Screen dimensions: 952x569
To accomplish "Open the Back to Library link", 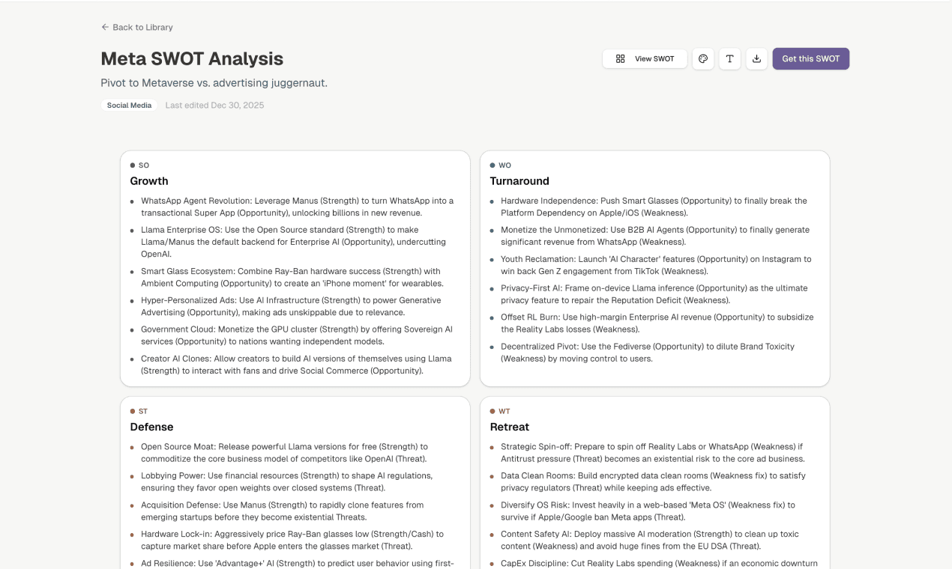I will (x=142, y=27).
